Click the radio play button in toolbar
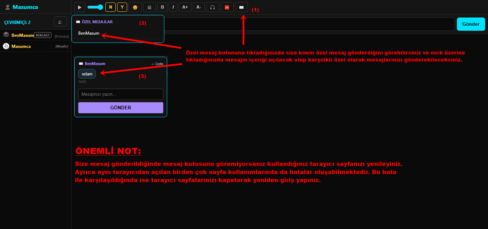This screenshot has width=488, height=229. click(80, 7)
